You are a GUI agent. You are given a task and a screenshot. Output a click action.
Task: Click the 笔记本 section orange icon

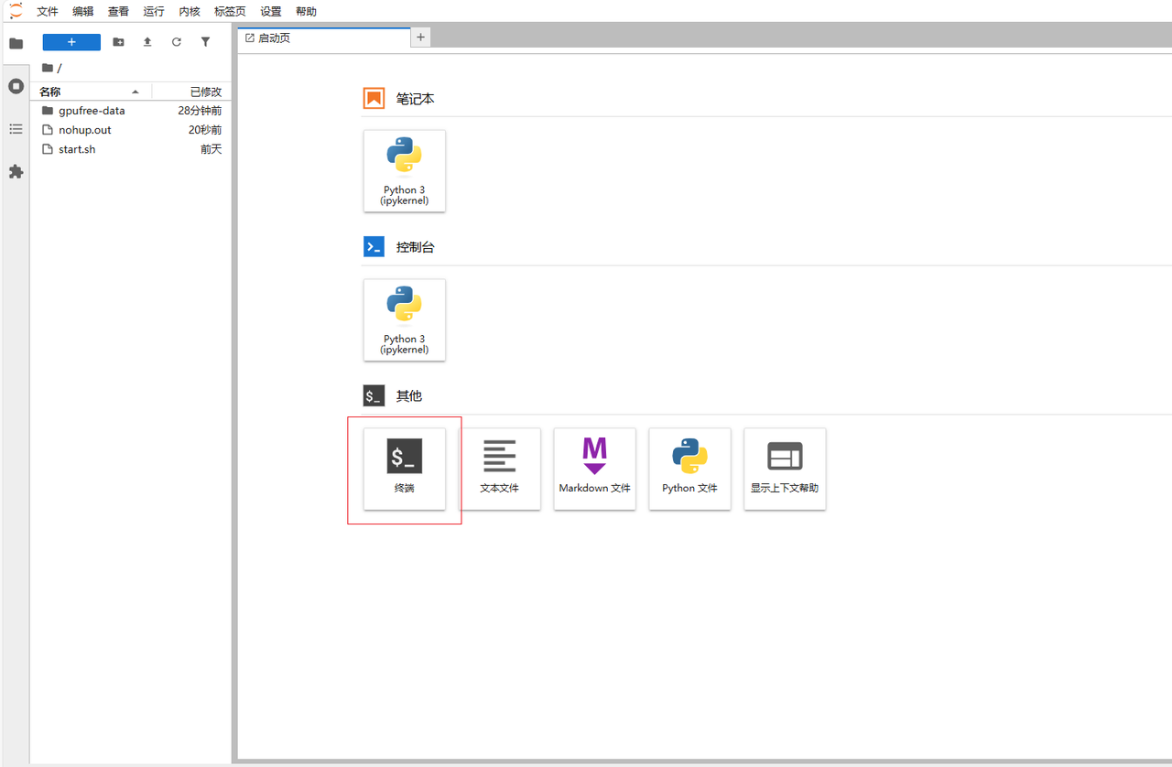pos(374,99)
